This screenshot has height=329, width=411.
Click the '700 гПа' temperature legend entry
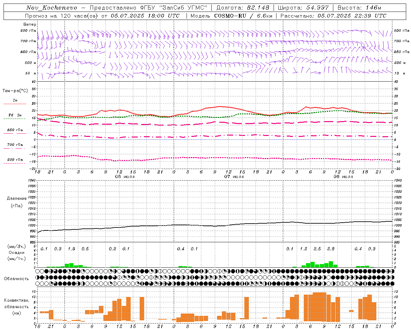15,145
